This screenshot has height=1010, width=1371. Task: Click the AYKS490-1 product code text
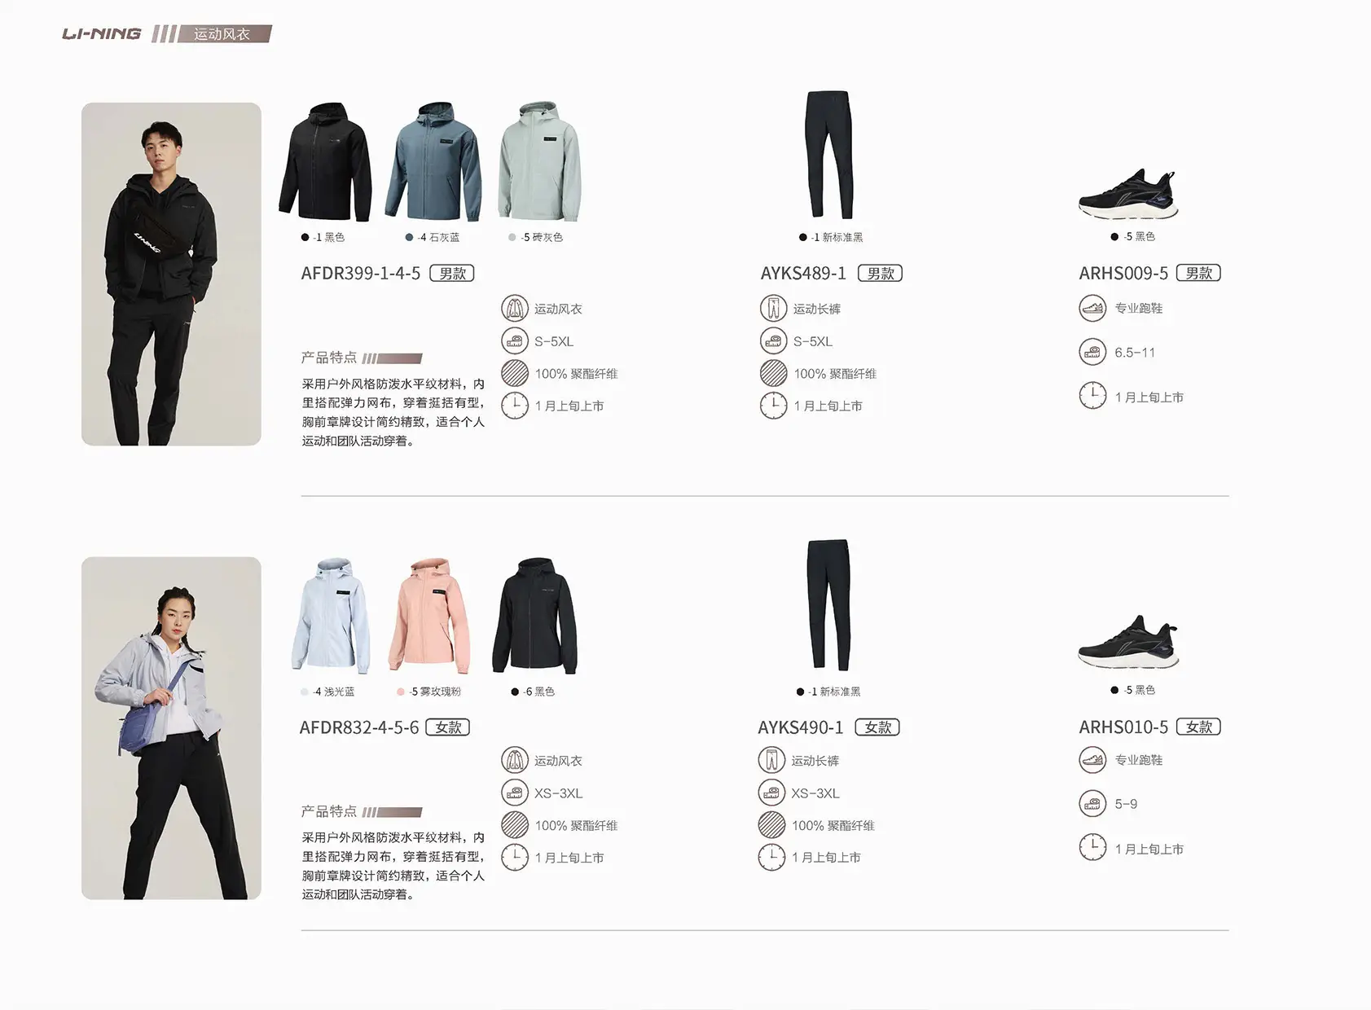click(801, 727)
